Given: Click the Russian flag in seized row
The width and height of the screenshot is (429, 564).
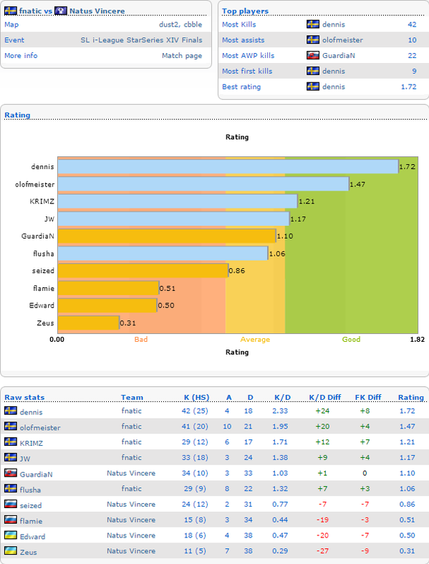Looking at the screenshot, I should pos(11,504).
